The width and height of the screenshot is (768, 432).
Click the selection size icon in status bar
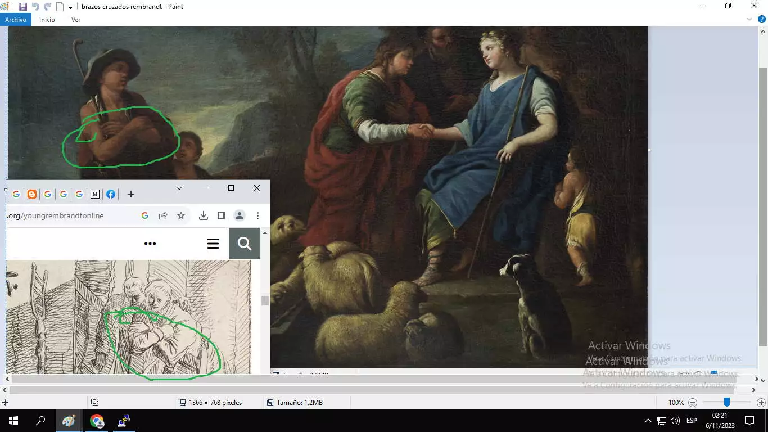(94, 403)
